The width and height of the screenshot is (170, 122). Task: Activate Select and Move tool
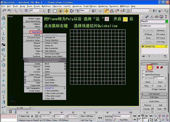66,11
